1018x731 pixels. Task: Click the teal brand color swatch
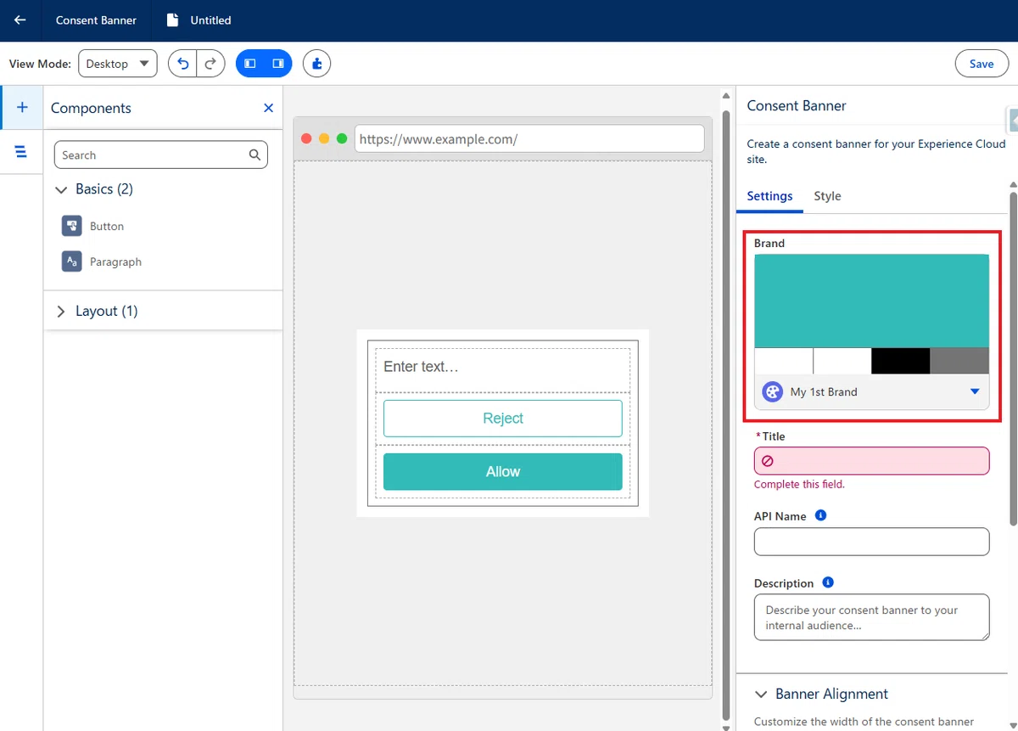871,301
